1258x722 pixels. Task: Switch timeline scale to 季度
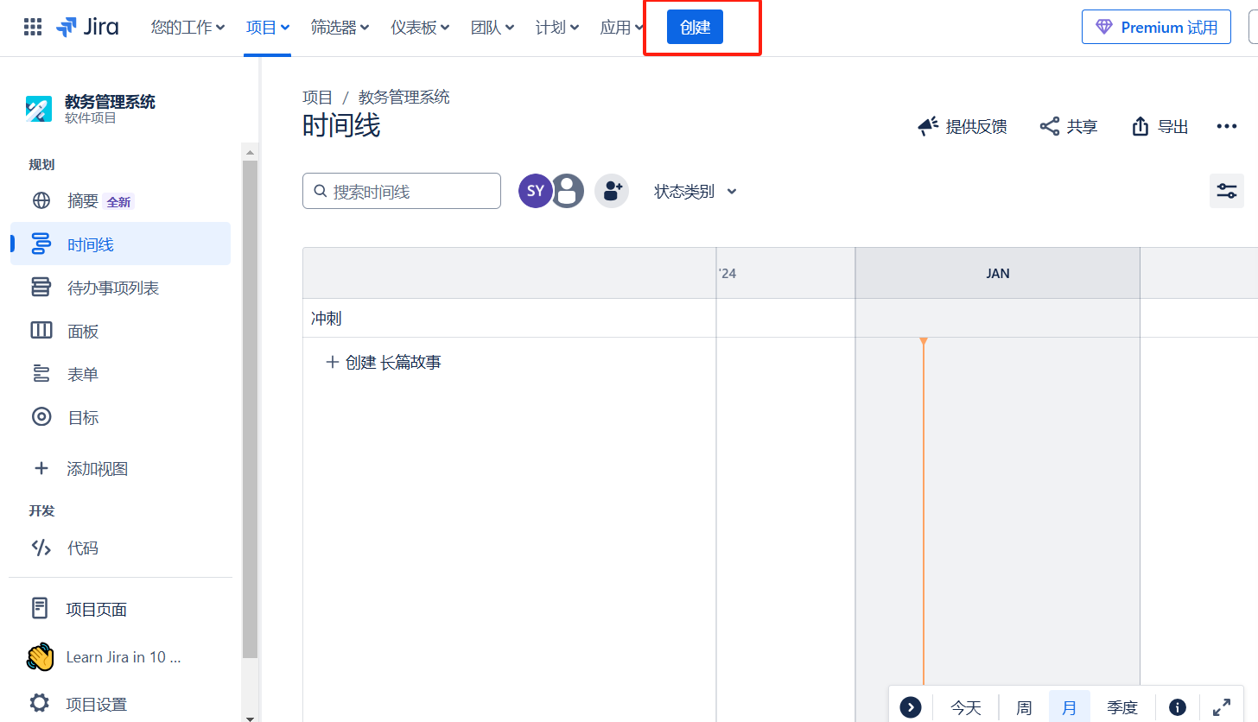point(1122,707)
